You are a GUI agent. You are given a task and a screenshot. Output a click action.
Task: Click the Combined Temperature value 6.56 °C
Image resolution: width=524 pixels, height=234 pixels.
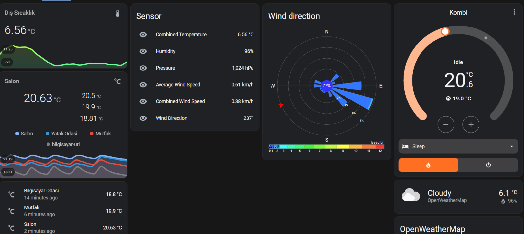click(246, 35)
